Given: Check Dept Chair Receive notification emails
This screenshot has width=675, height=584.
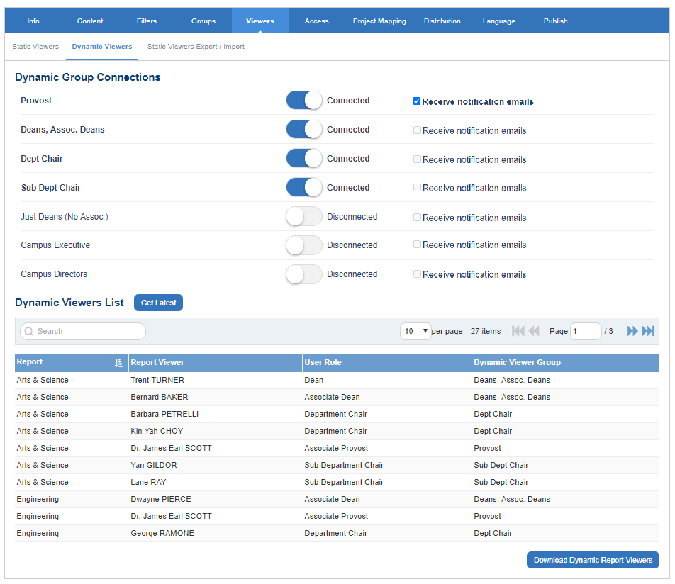Looking at the screenshot, I should pos(417,159).
